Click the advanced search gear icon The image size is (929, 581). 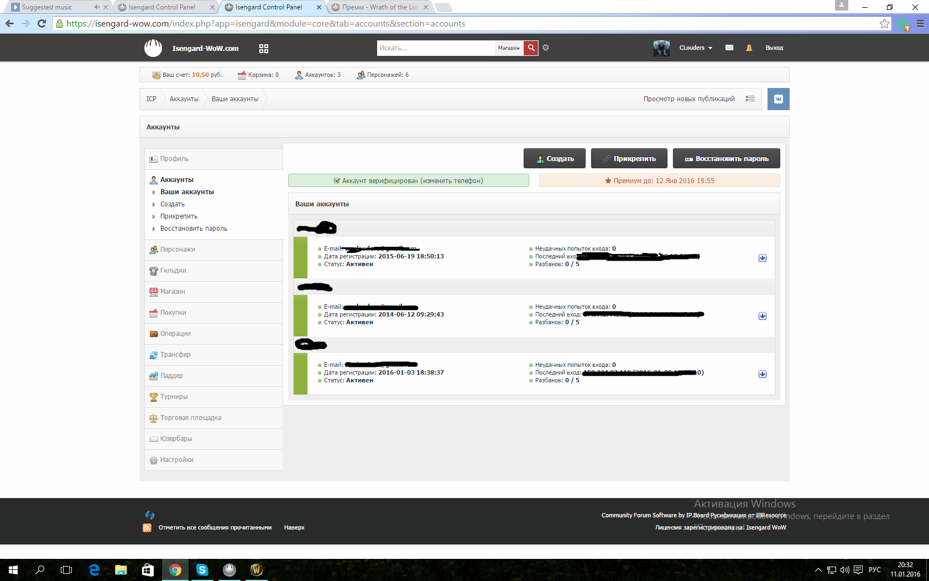click(546, 48)
